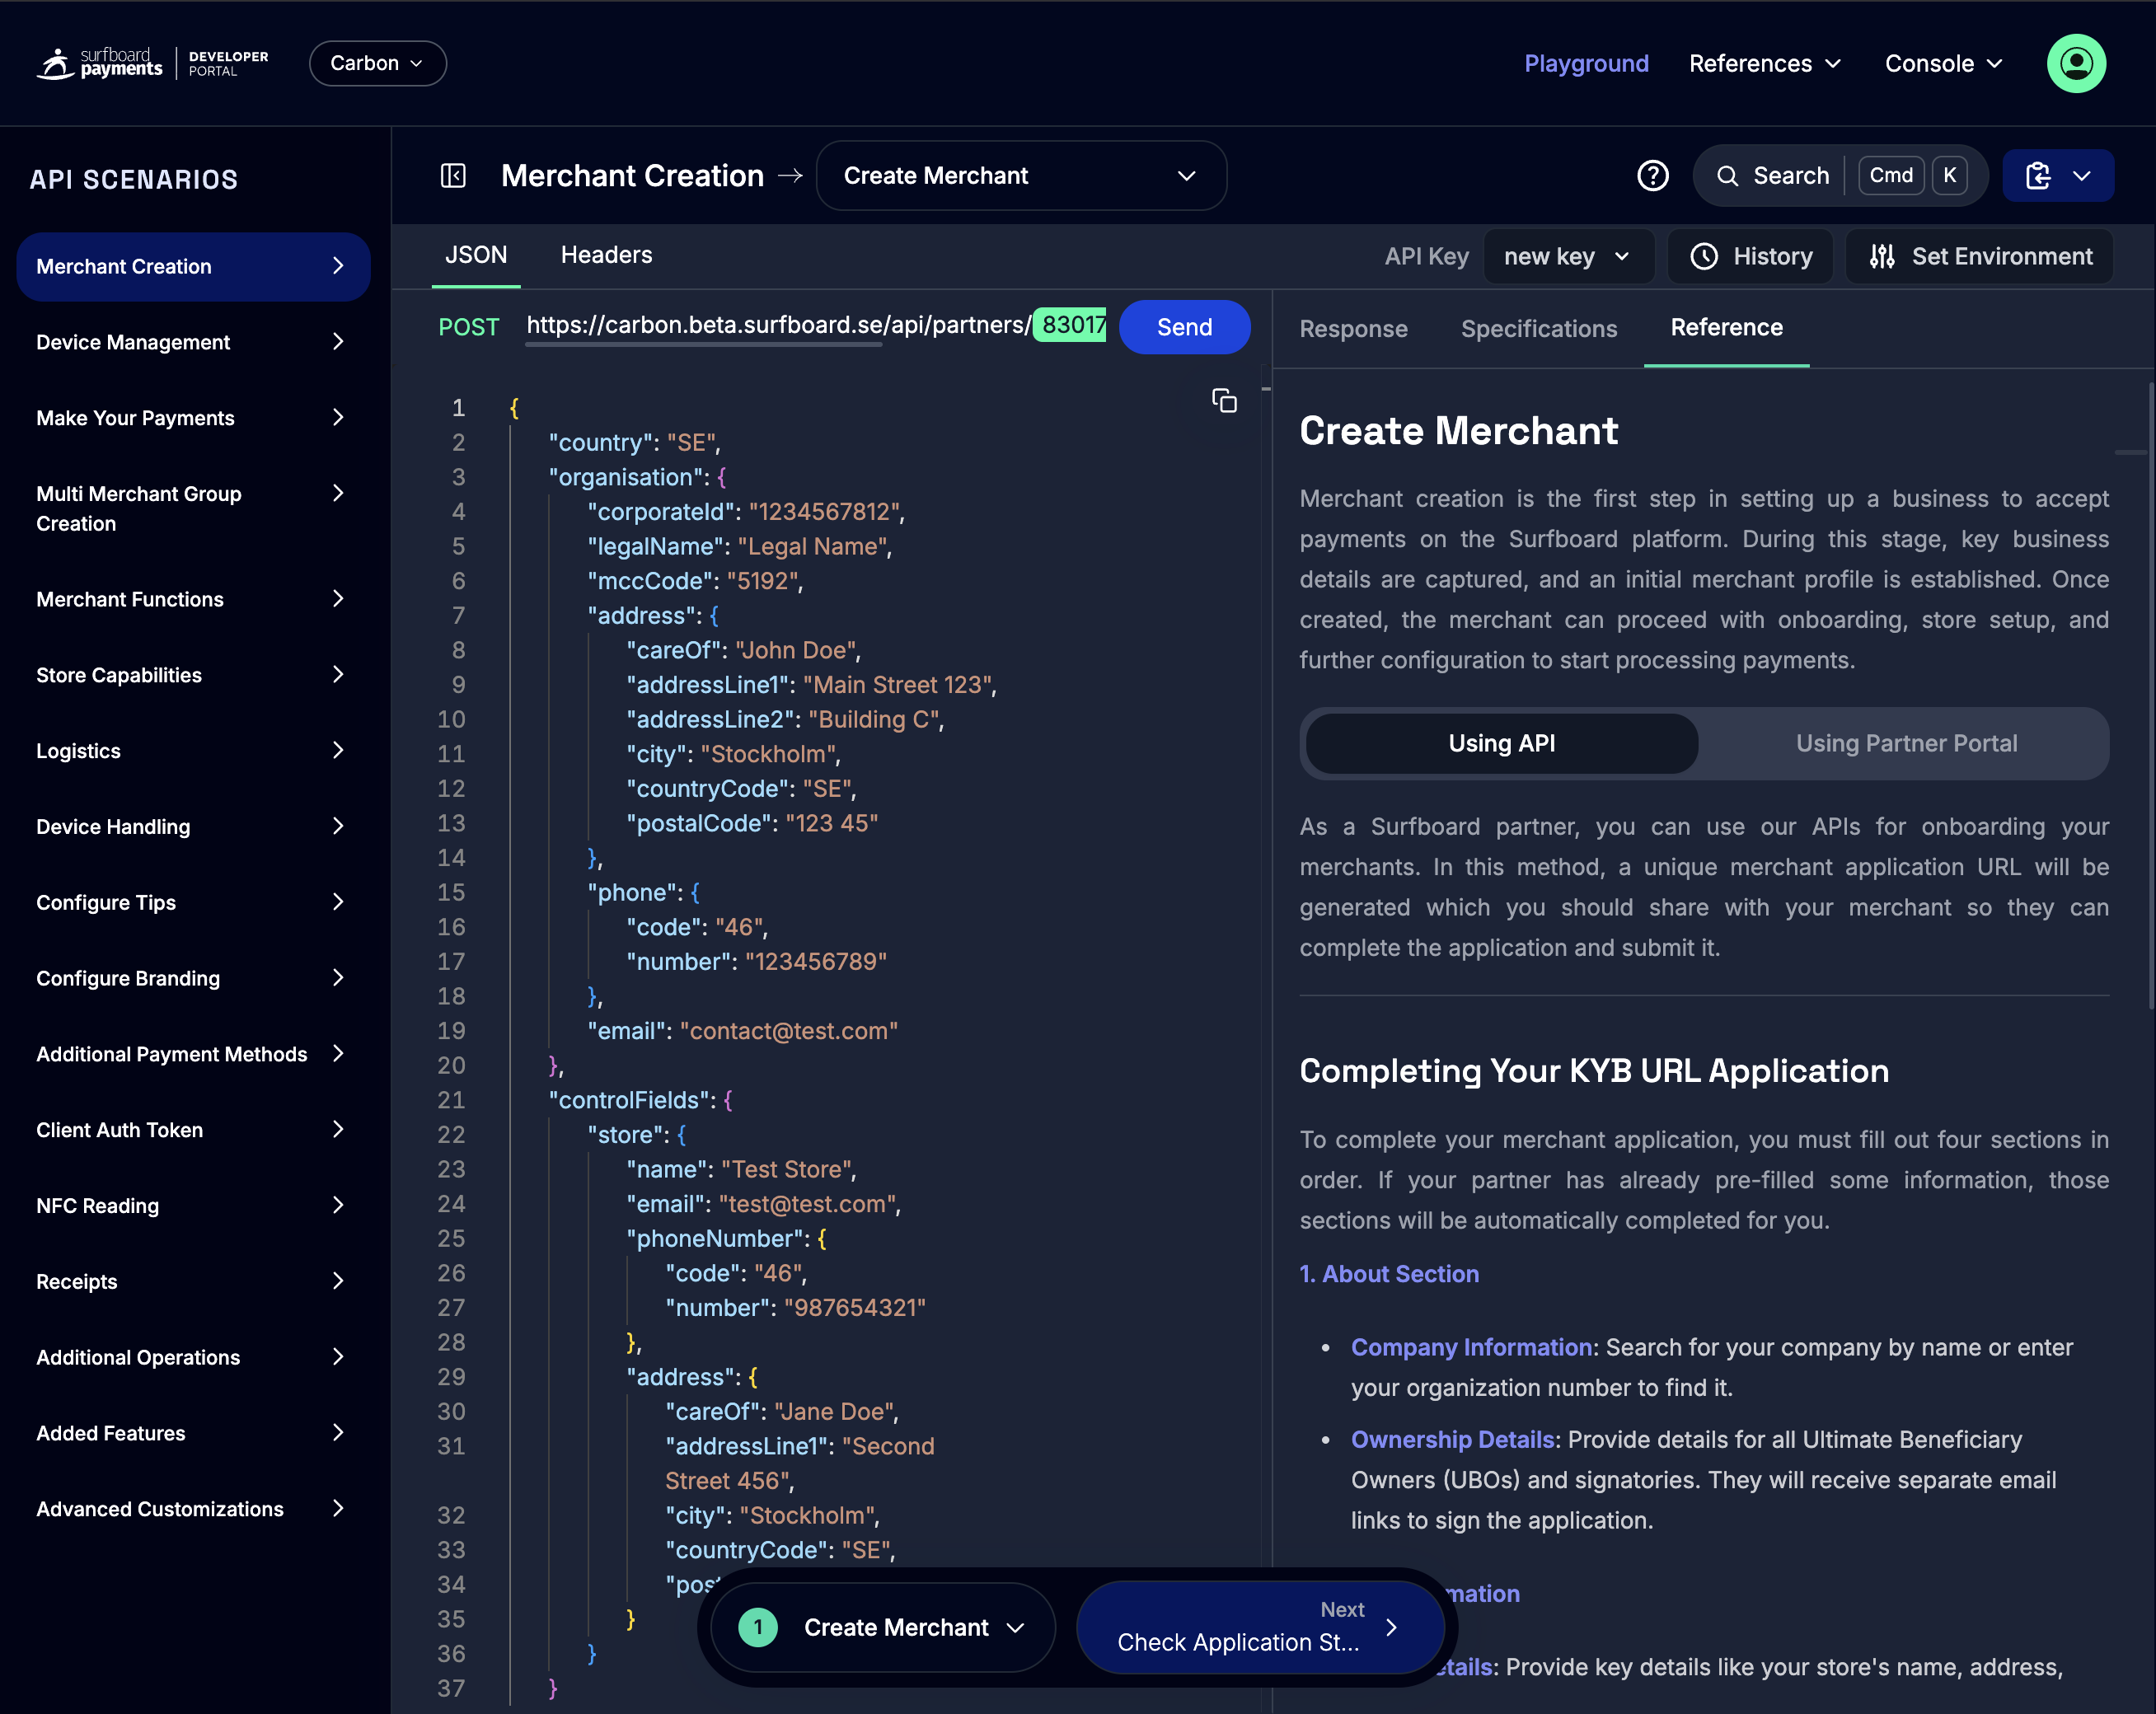Open the request History panel
Screen dimensions: 2156x1714
click(1750, 256)
